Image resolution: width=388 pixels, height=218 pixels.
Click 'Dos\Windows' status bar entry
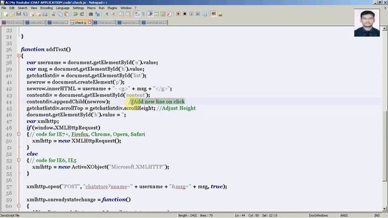click(318, 216)
